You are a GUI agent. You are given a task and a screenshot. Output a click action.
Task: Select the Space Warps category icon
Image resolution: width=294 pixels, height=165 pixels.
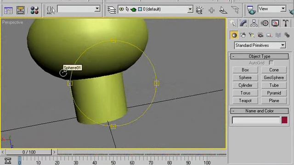coord(278,35)
